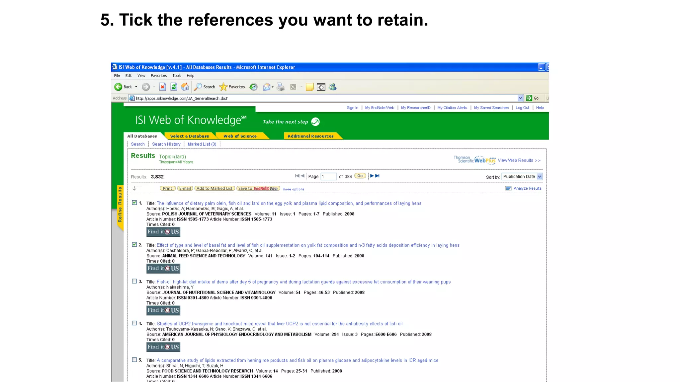This screenshot has width=680, height=382.
Task: Open the View Web Results link
Action: tap(519, 160)
